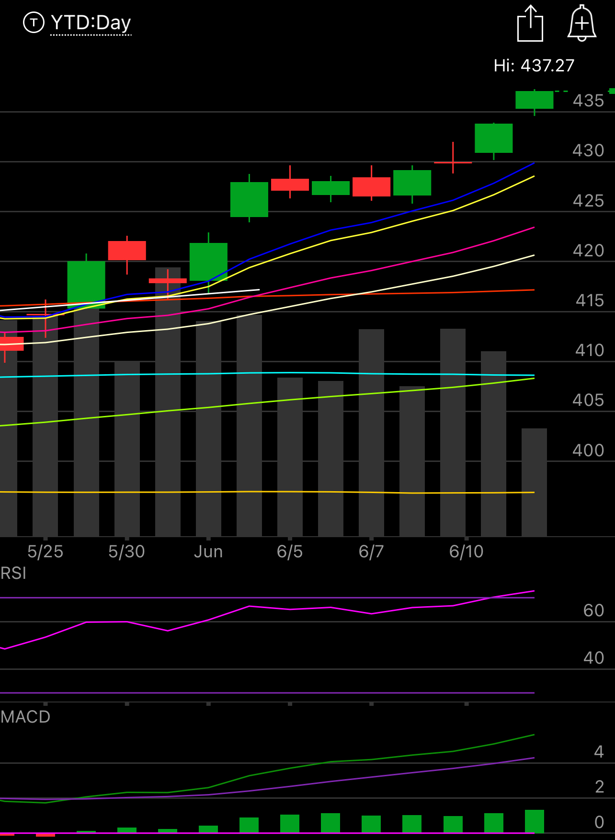
Task: Select the 400 price axis label
Action: point(588,450)
